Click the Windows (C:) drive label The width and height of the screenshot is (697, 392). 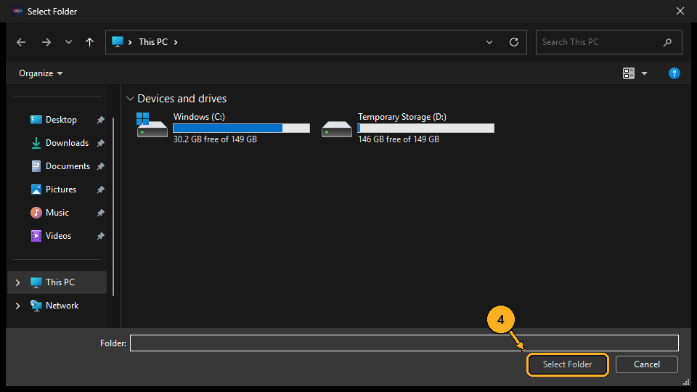pos(199,117)
